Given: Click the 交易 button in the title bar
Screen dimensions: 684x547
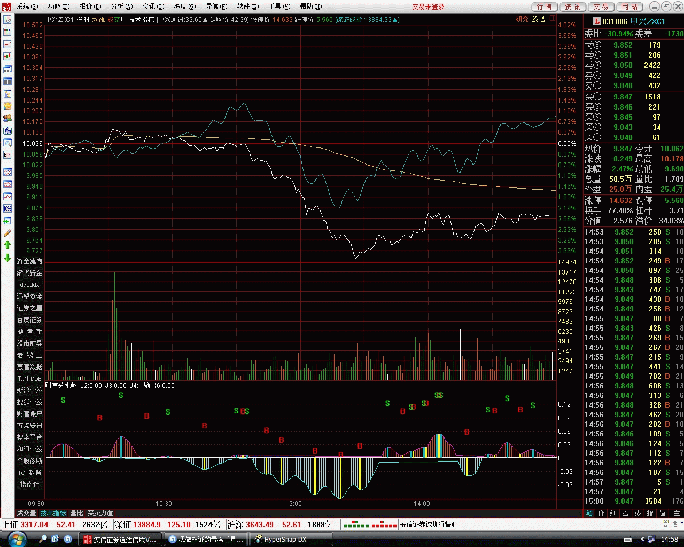Looking at the screenshot, I should pos(601,6).
